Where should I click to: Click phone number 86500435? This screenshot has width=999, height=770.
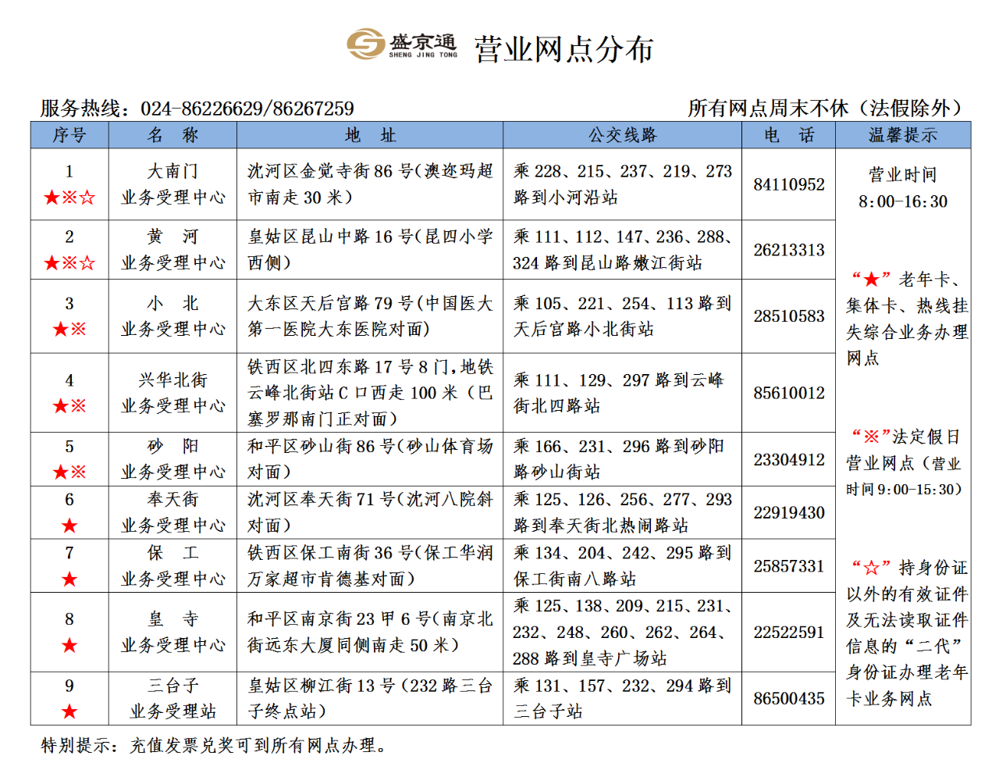[x=788, y=698]
